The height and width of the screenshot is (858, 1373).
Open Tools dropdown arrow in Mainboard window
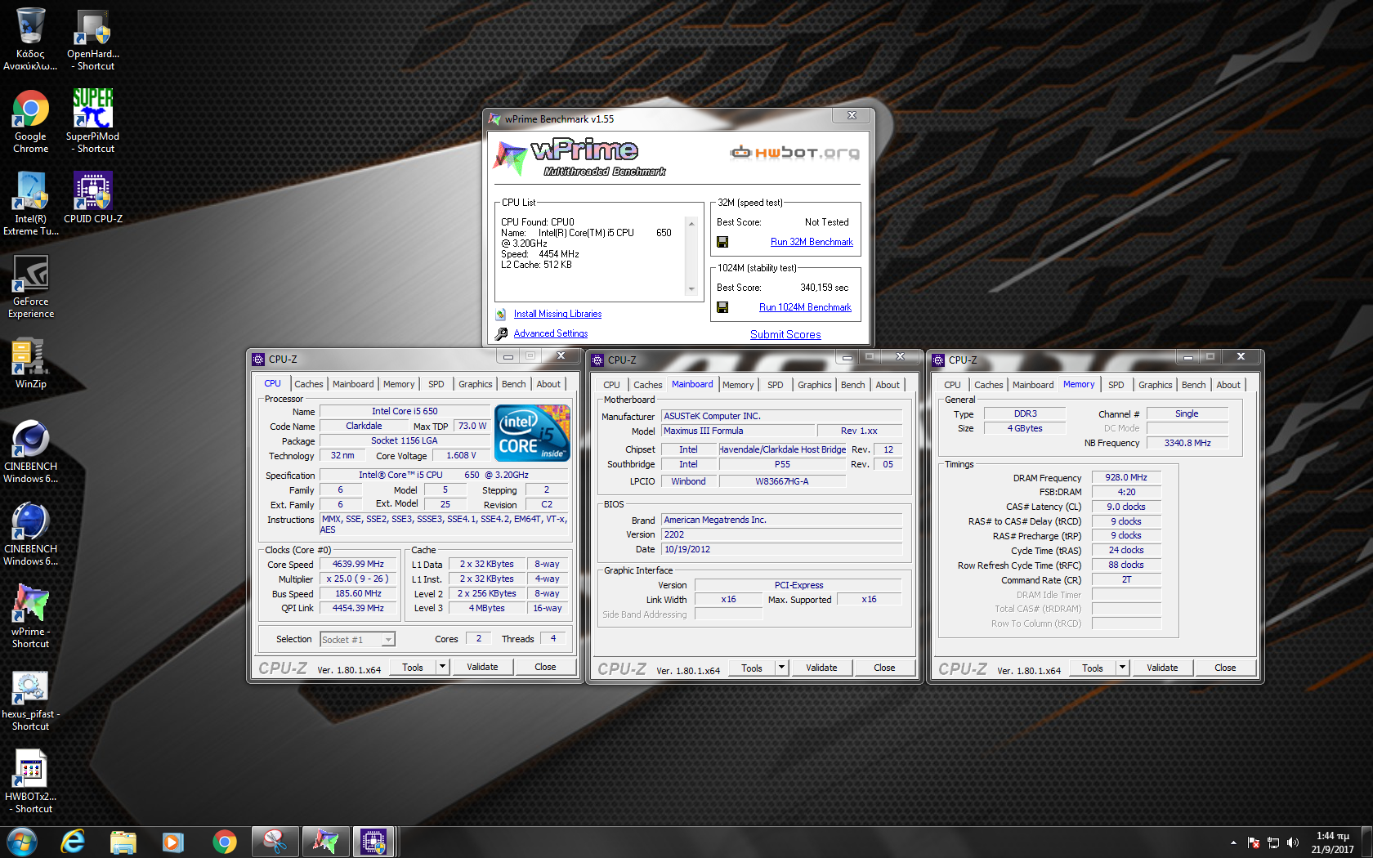[x=781, y=668]
